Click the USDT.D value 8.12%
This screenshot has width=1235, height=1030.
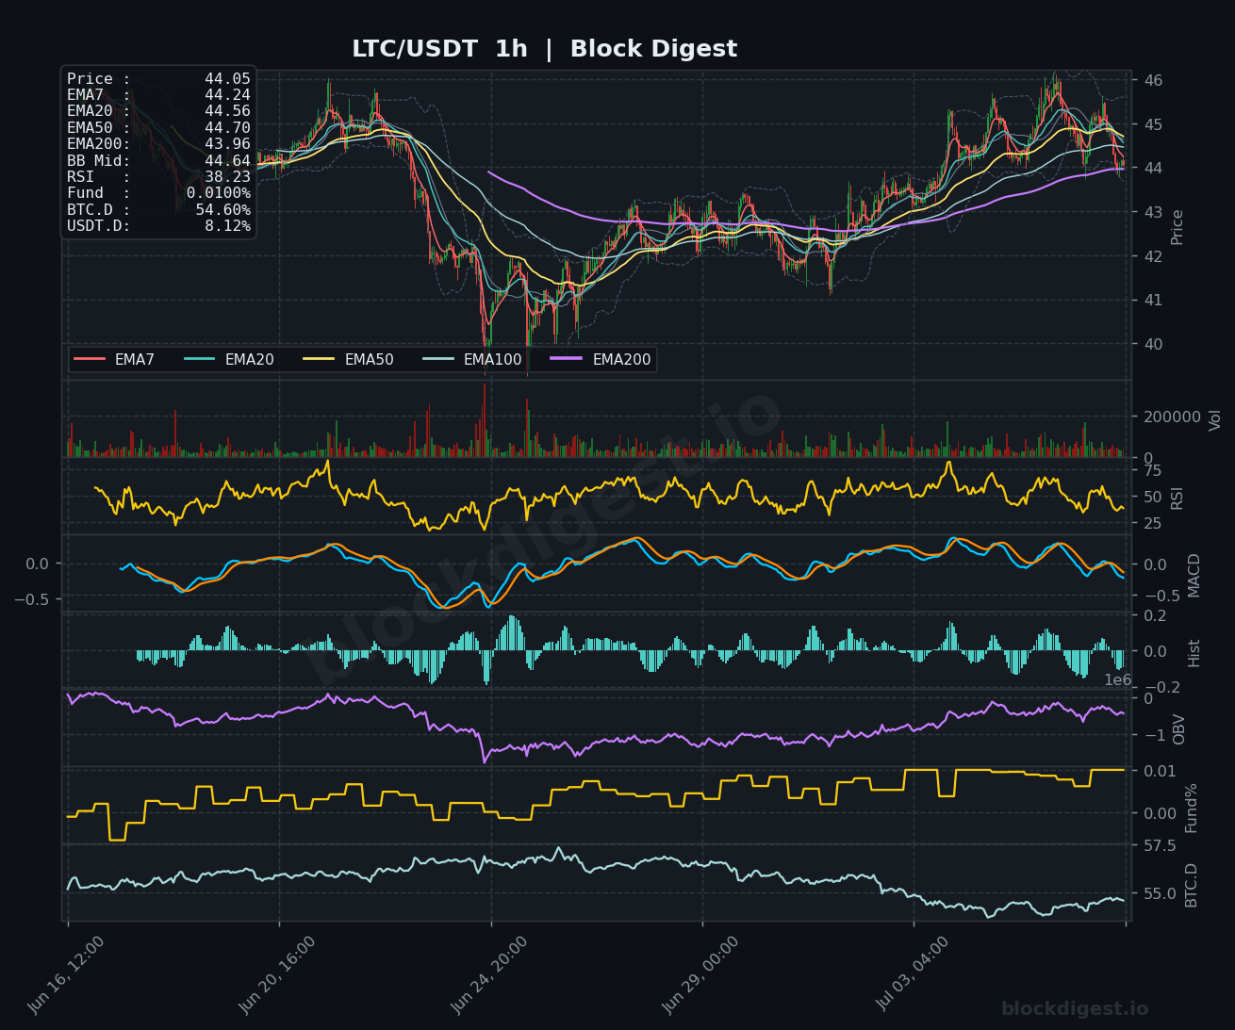click(x=227, y=226)
